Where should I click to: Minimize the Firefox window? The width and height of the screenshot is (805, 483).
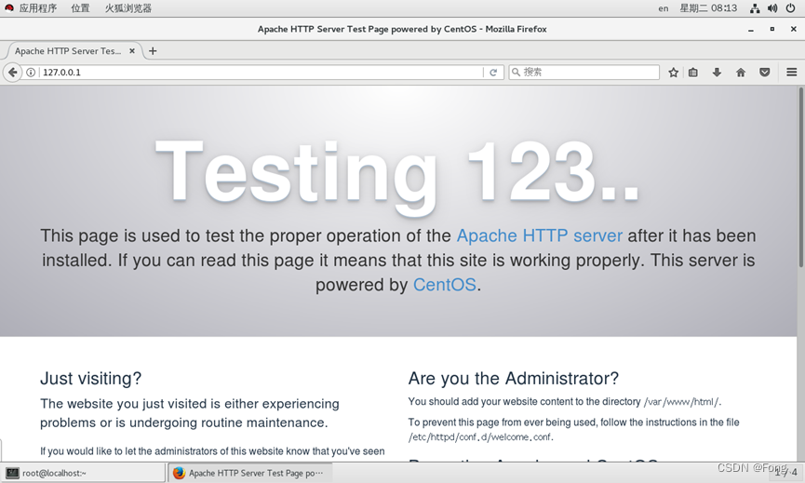[x=751, y=29]
